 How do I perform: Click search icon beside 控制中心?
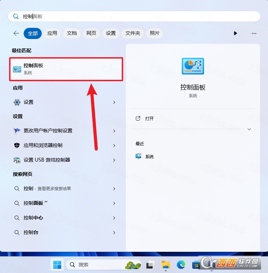(17, 218)
